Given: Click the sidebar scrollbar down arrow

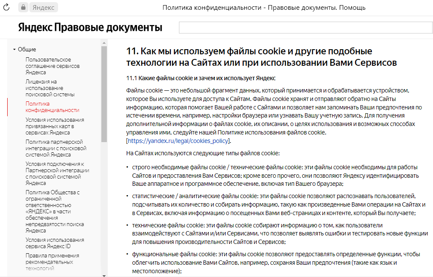Looking at the screenshot, I should tap(104, 275).
